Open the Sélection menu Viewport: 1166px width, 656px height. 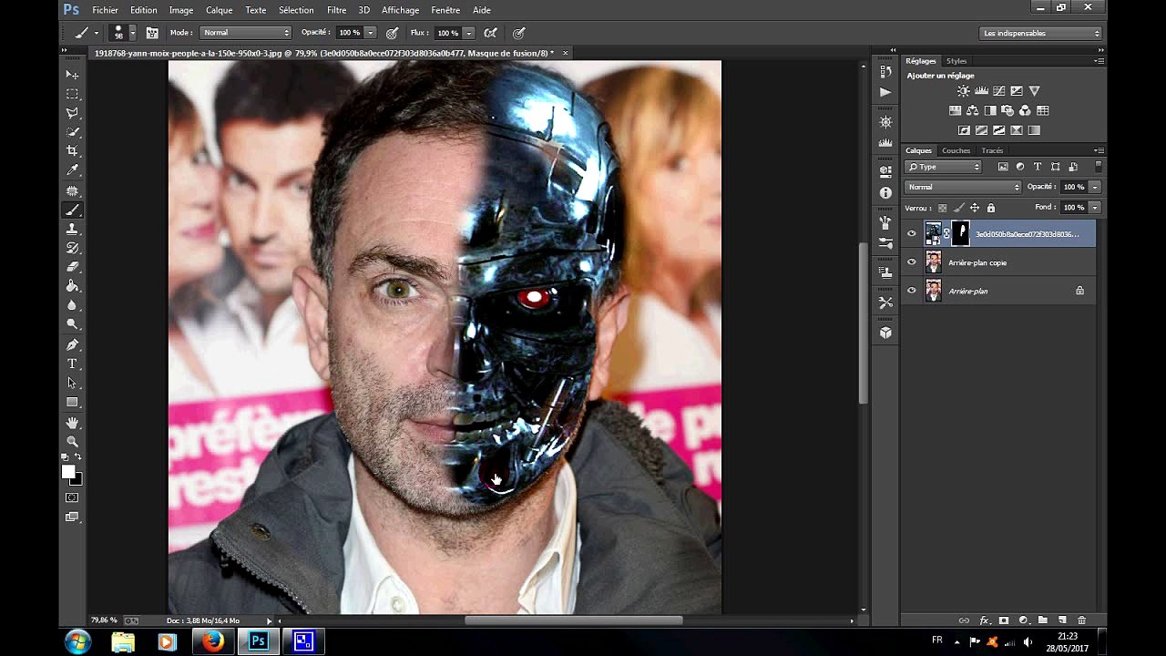point(296,10)
